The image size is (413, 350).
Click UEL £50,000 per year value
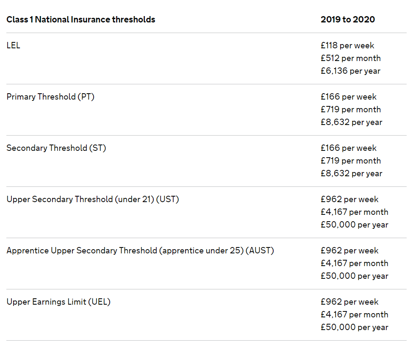click(x=355, y=328)
